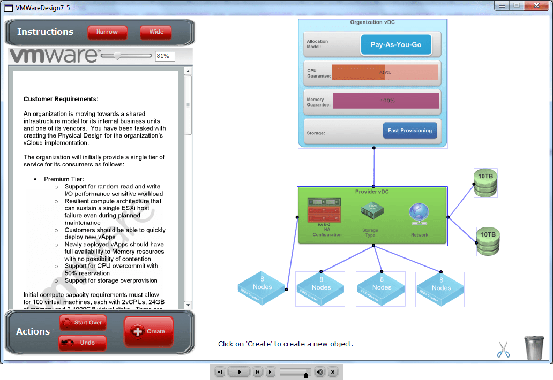Mute audio using the speaker toggle
The width and height of the screenshot is (553, 380).
click(319, 371)
